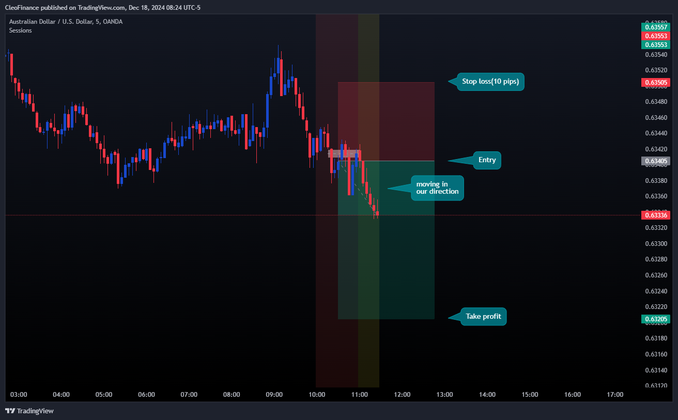Click the 17:00 time axis label
This screenshot has height=420, width=678.
[x=615, y=395]
